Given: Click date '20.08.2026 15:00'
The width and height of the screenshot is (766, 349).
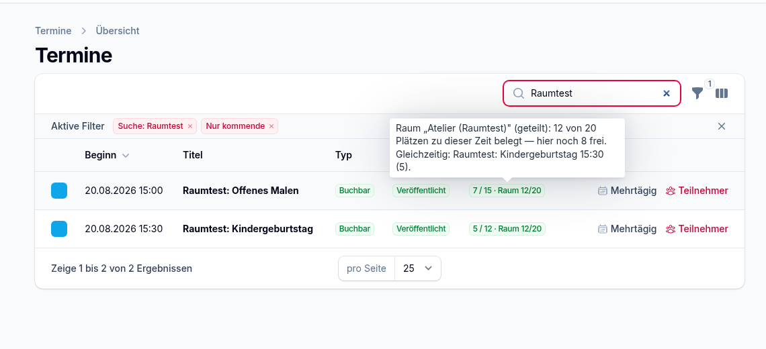Looking at the screenshot, I should (124, 191).
